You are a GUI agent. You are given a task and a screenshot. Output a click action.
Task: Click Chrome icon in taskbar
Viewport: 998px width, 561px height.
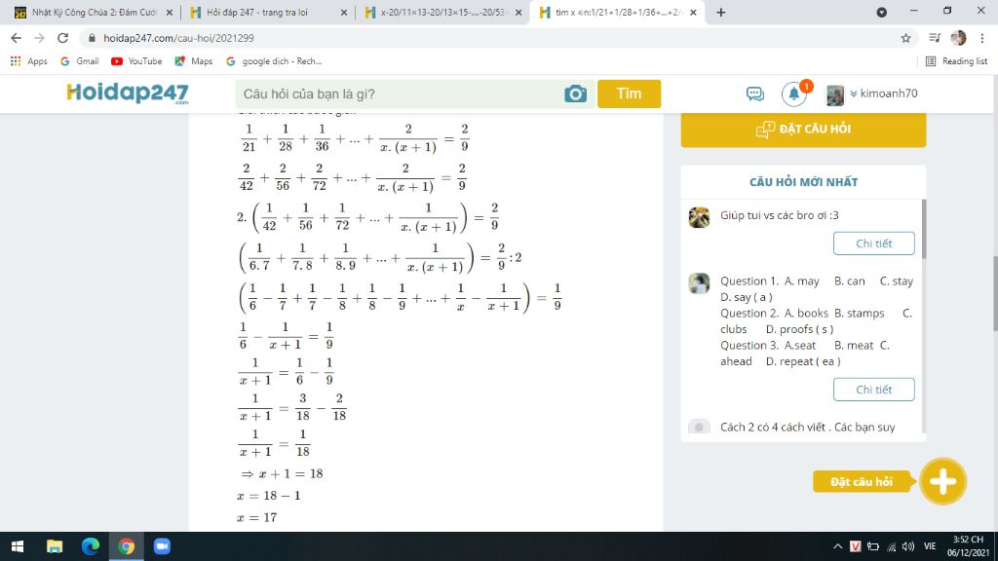point(126,546)
